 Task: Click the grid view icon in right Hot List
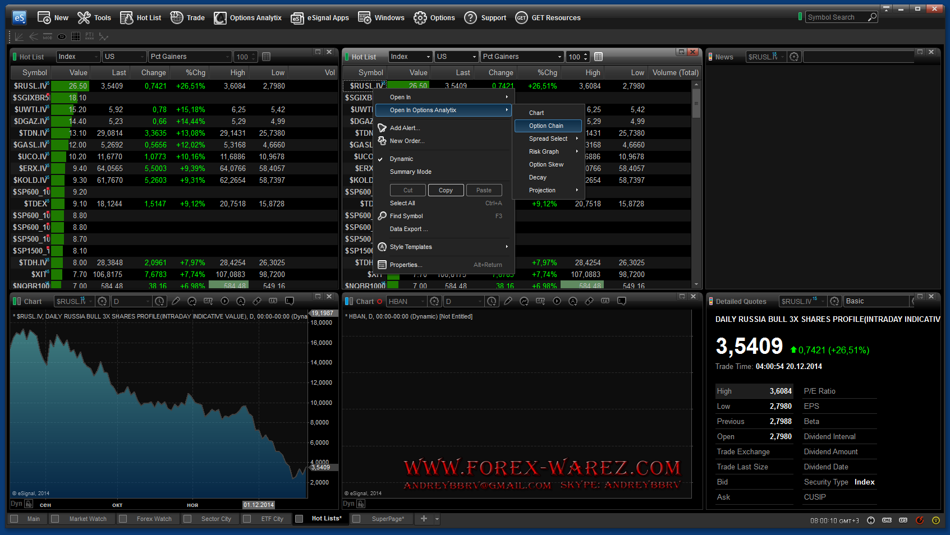pos(599,57)
